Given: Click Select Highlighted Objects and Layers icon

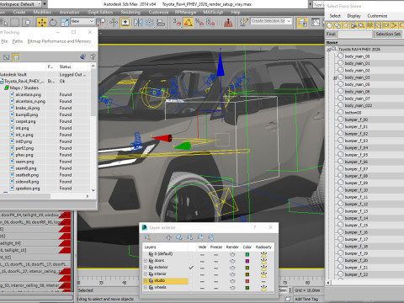Looking at the screenshot, I should tap(179, 237).
